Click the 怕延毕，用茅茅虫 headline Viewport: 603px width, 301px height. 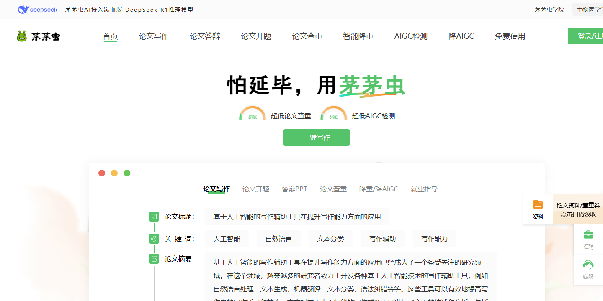316,85
